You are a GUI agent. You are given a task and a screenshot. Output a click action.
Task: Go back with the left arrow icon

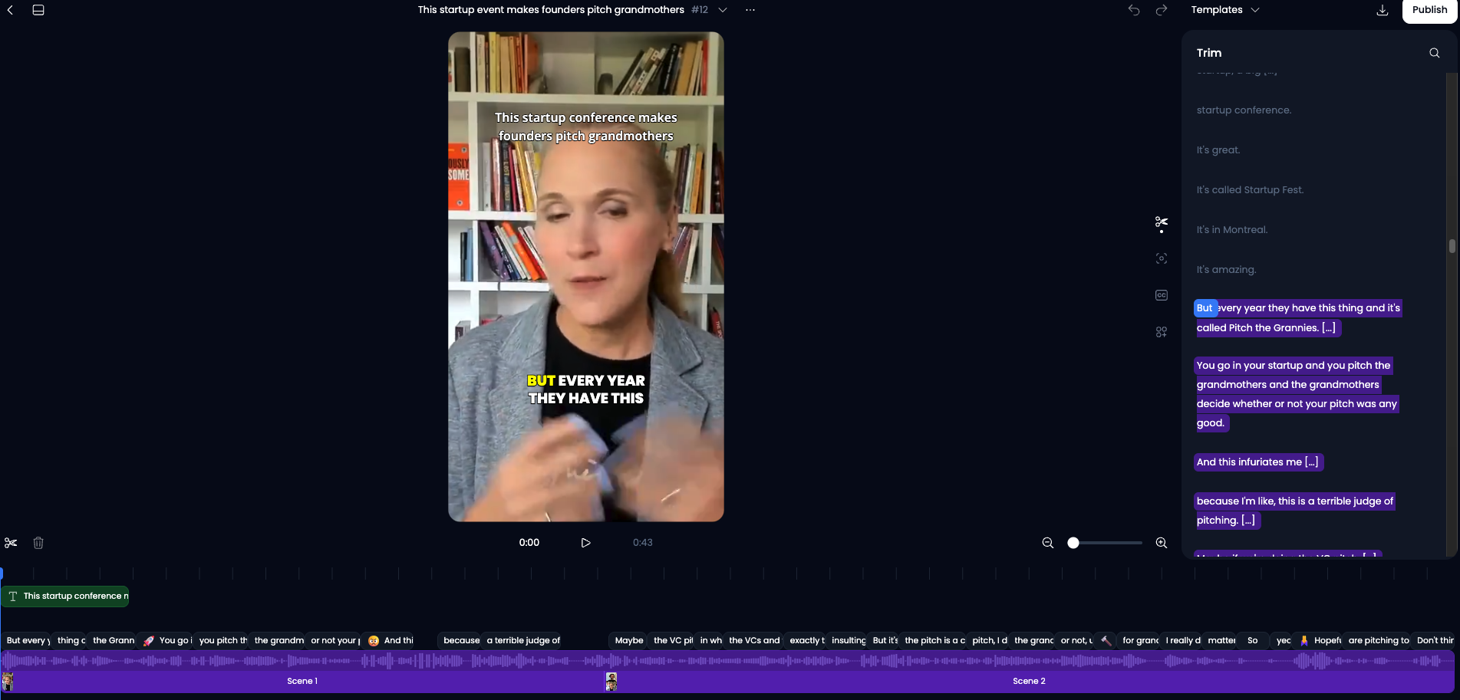tap(10, 10)
